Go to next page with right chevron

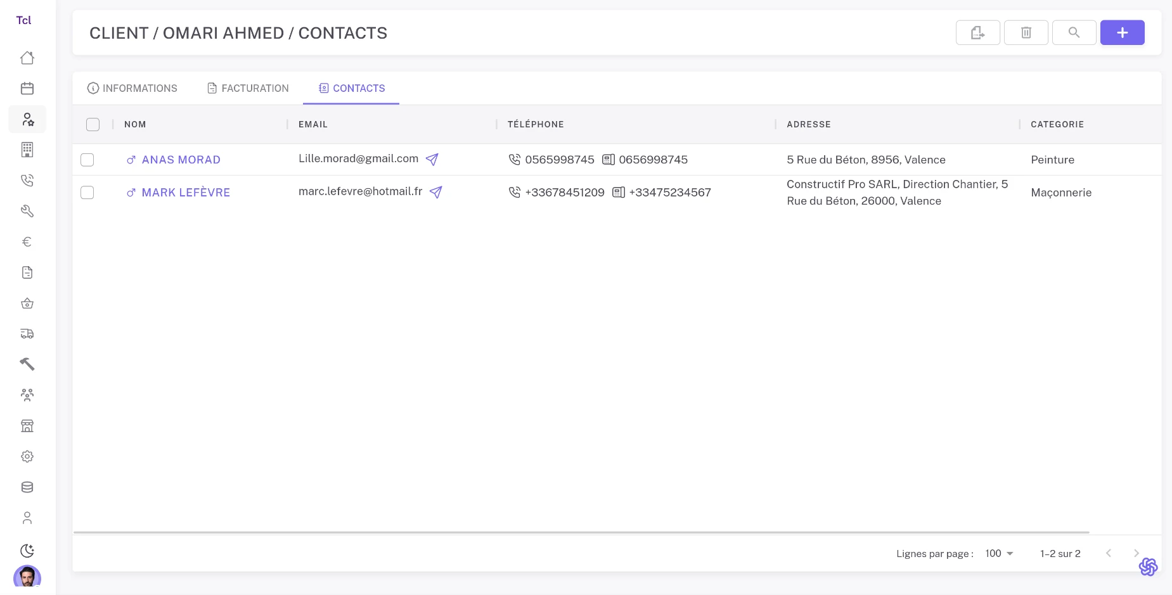coord(1138,553)
